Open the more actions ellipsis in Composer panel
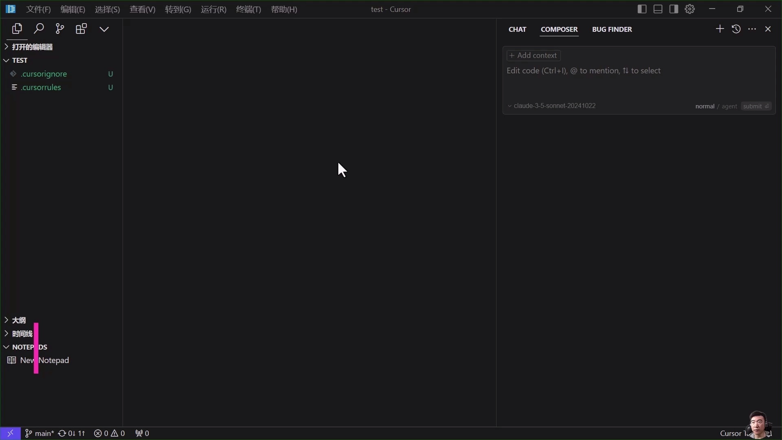The width and height of the screenshot is (782, 440). click(752, 29)
